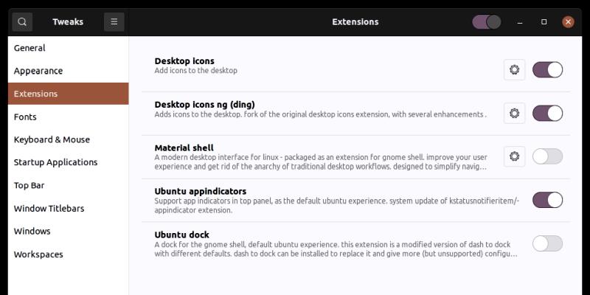590x295 pixels.
Task: Enable the Material shell extension switch
Action: [547, 156]
